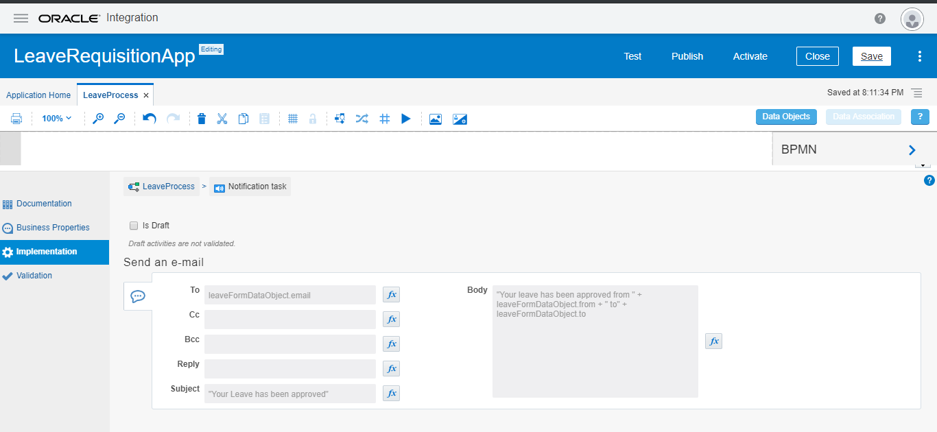
Task: Click the speech bubble email tab icon
Action: click(138, 296)
